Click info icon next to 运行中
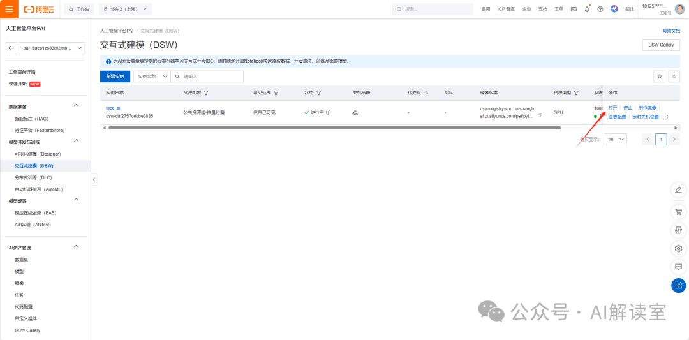 pos(329,112)
